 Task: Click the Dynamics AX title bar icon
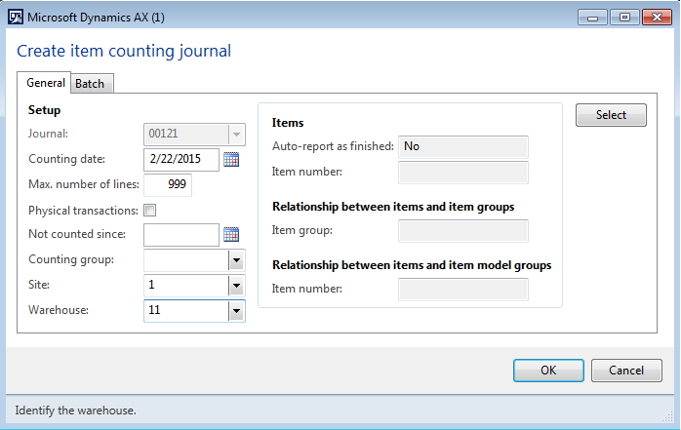pyautogui.click(x=16, y=17)
